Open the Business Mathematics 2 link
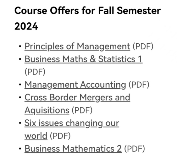Viewport: 177px width, 159px height. [x=73, y=149]
